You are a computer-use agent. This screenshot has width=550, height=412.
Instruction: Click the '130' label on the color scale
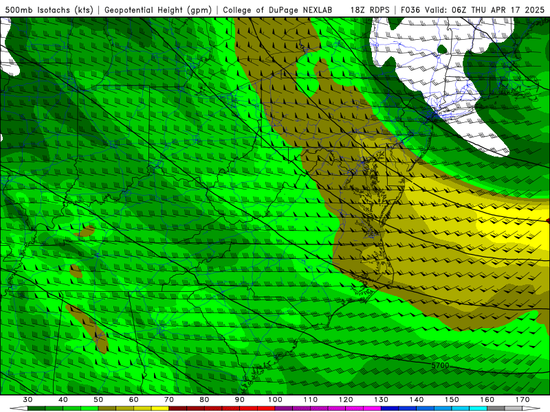(382, 400)
